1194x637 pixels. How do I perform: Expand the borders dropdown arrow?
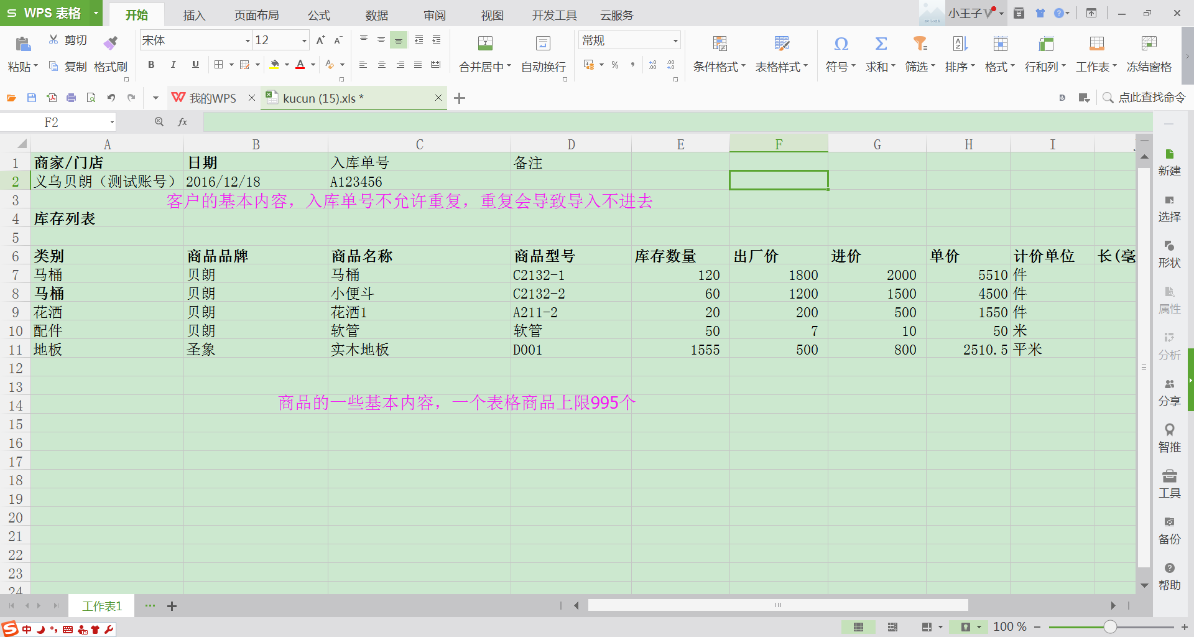click(x=231, y=65)
